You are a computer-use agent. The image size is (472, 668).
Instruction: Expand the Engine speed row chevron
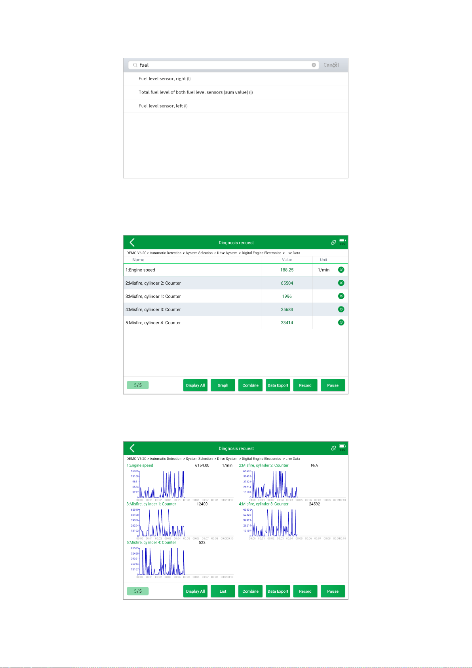coord(341,270)
